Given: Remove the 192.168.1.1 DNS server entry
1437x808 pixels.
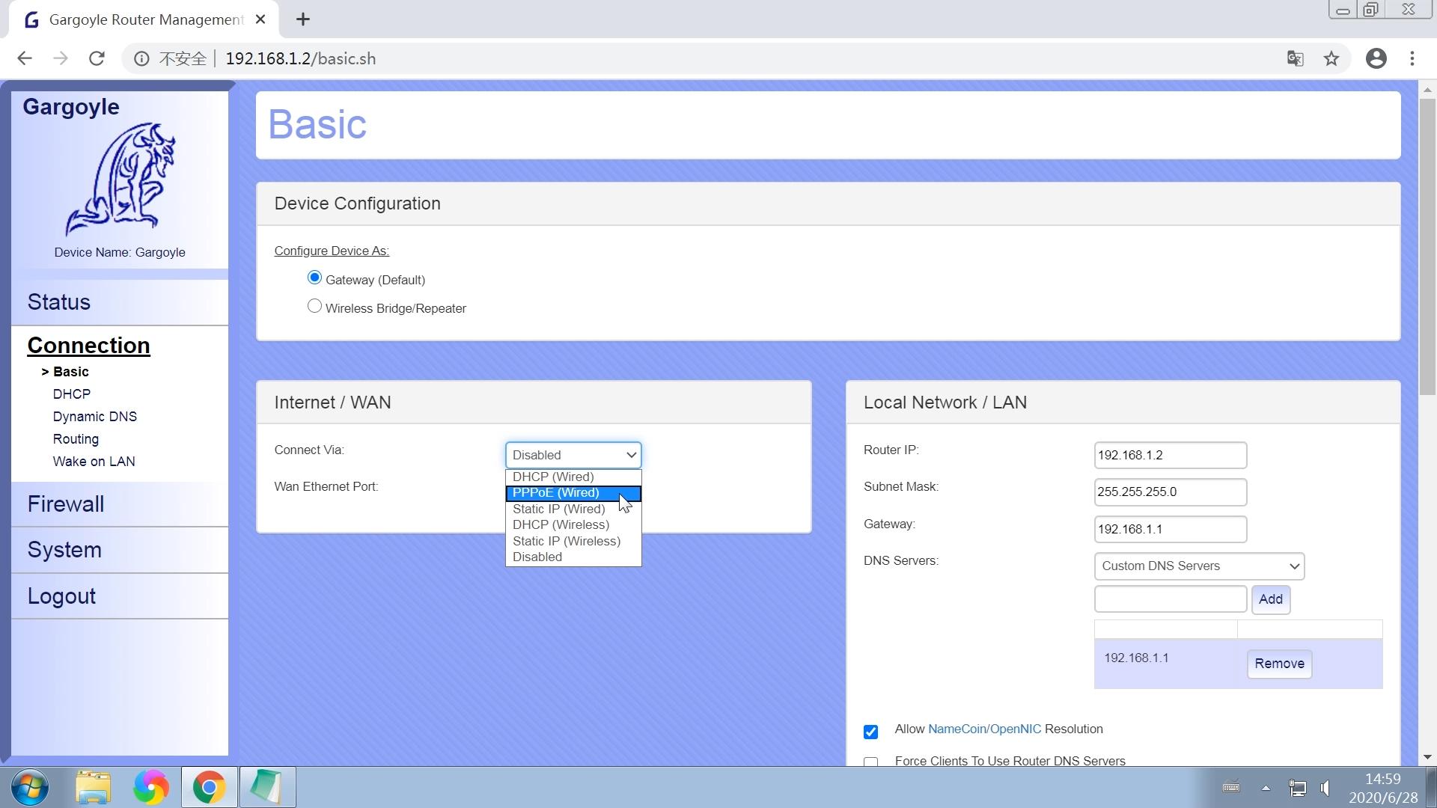Looking at the screenshot, I should pyautogui.click(x=1278, y=664).
